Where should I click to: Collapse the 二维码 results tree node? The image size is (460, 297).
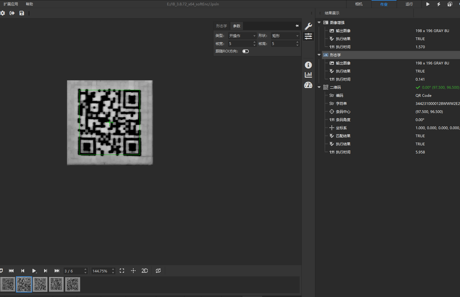[319, 87]
